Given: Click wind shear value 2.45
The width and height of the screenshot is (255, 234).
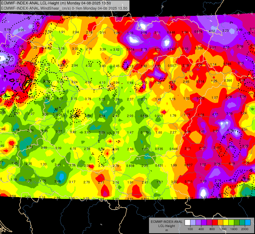Looking at the screenshot, I should click(116, 66).
